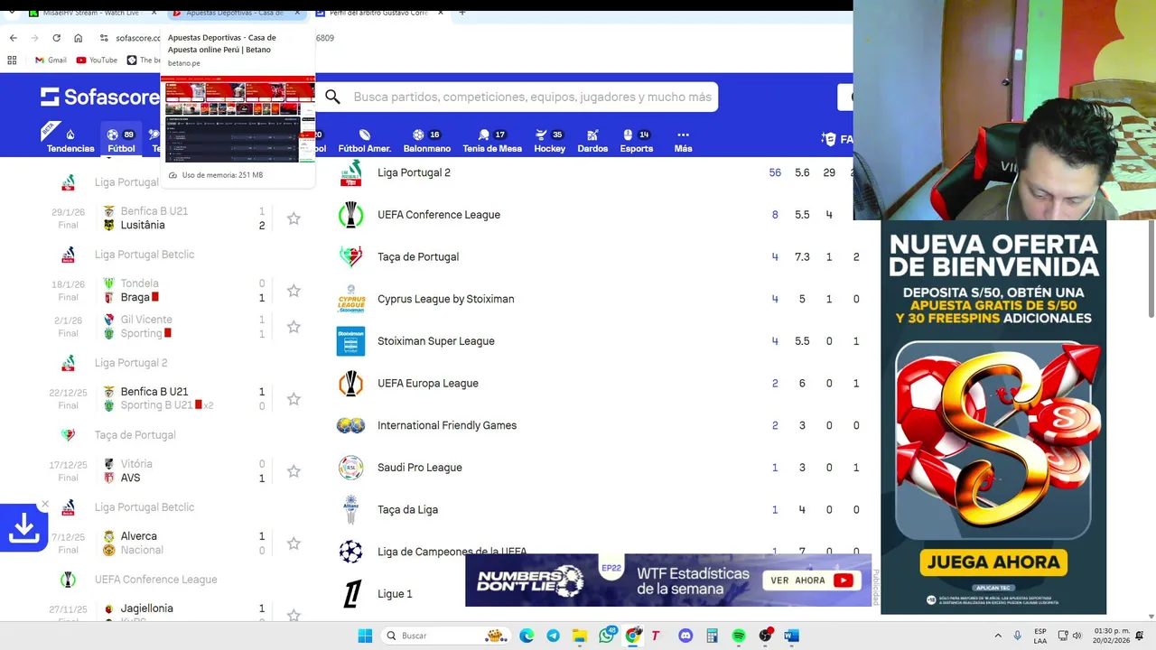
Task: Select the Fútbol sport section
Action: click(x=121, y=141)
